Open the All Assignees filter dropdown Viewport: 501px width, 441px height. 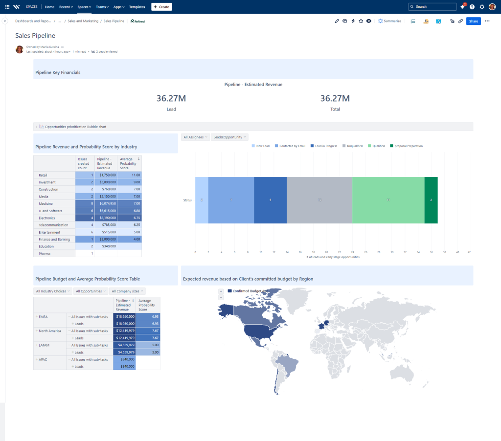click(x=195, y=137)
